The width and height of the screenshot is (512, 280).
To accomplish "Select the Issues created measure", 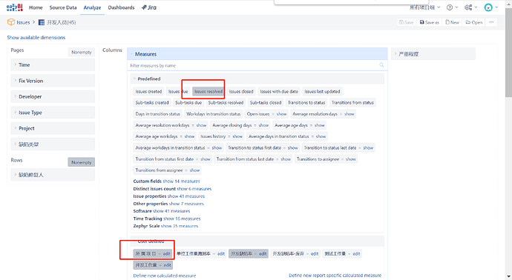I will coord(148,92).
